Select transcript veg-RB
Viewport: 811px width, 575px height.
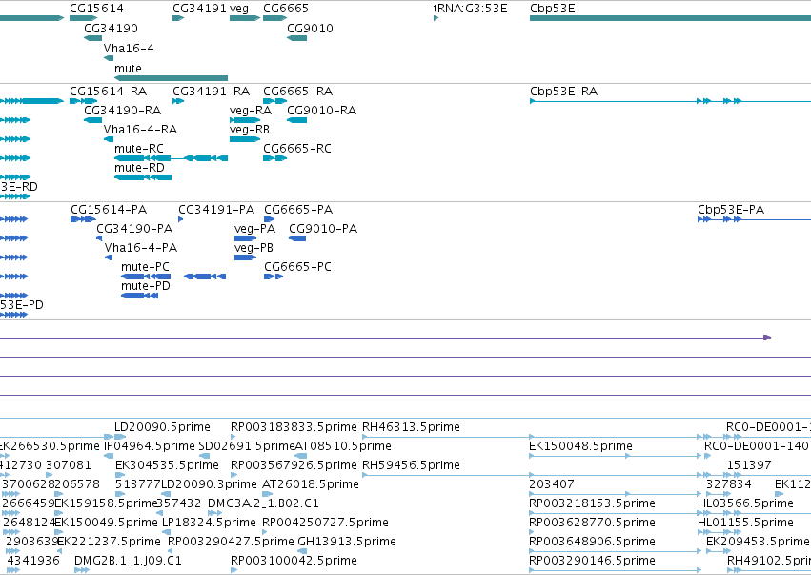tap(250, 130)
